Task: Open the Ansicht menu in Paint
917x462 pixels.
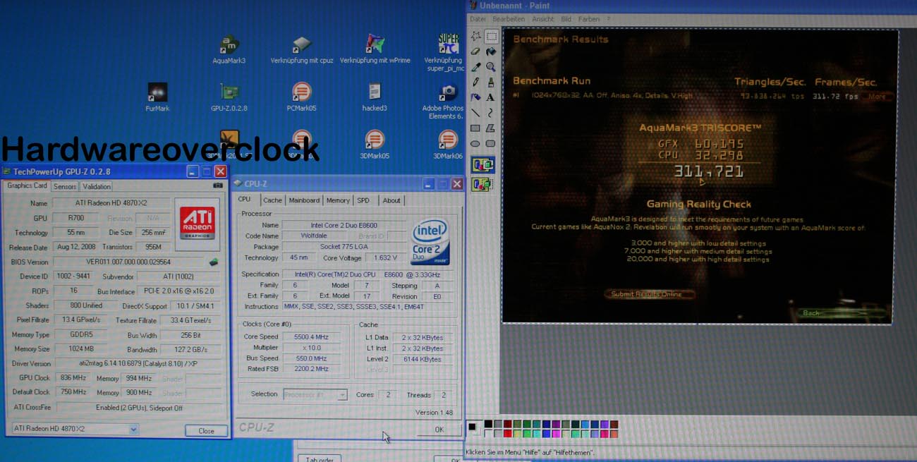Action: click(x=542, y=19)
